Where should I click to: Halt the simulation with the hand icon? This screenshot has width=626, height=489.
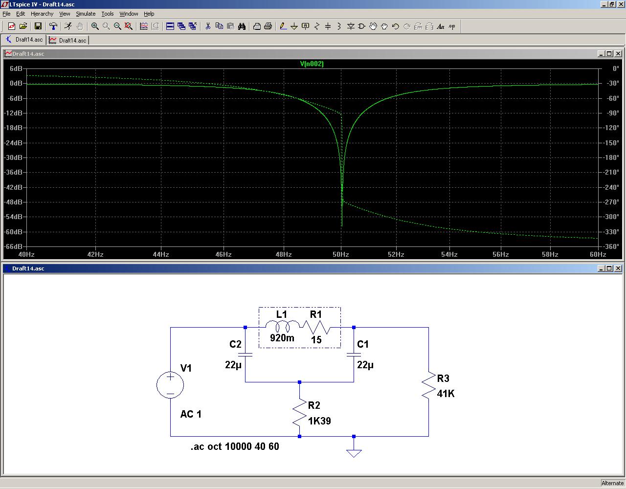pyautogui.click(x=80, y=26)
